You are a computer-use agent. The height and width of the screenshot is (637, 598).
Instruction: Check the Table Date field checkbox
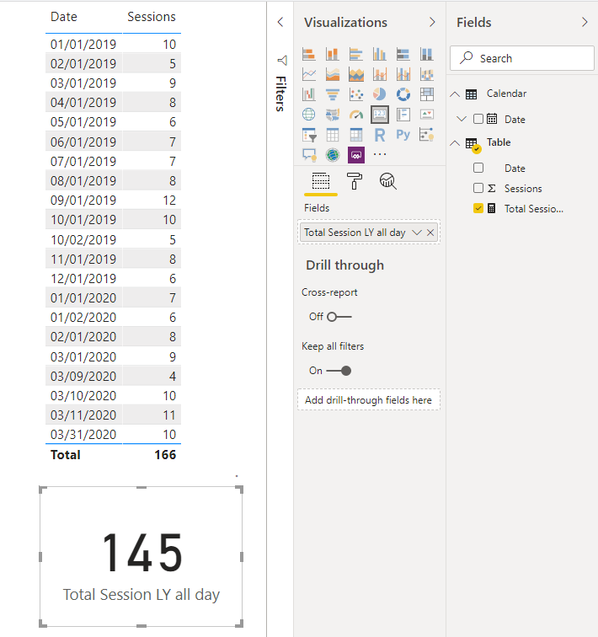[x=478, y=168]
